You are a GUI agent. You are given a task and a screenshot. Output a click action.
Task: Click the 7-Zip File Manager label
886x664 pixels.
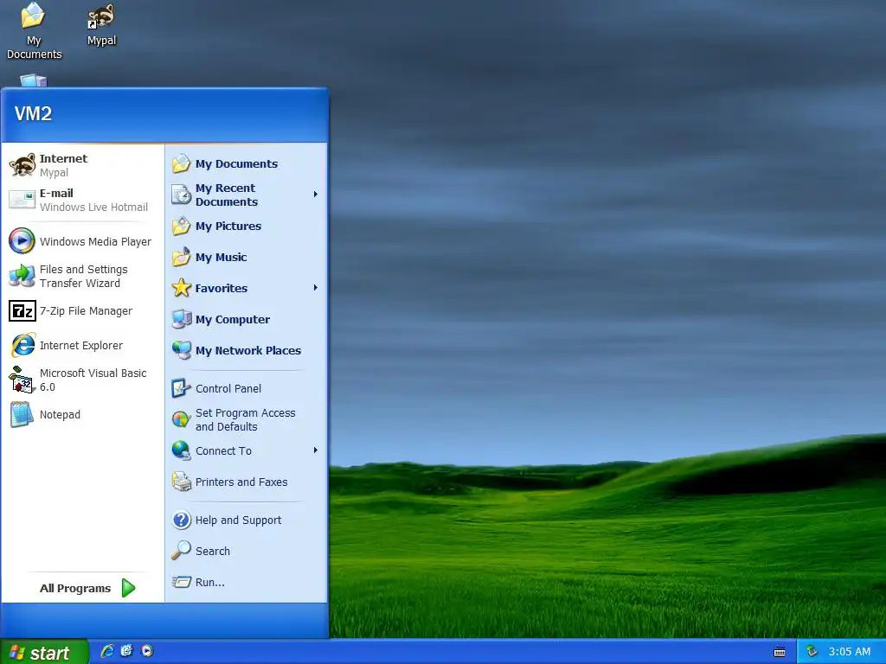tap(86, 311)
